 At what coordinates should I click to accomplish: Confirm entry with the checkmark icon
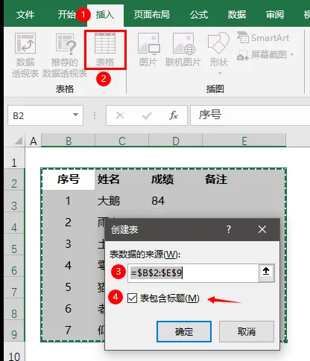tap(147, 115)
